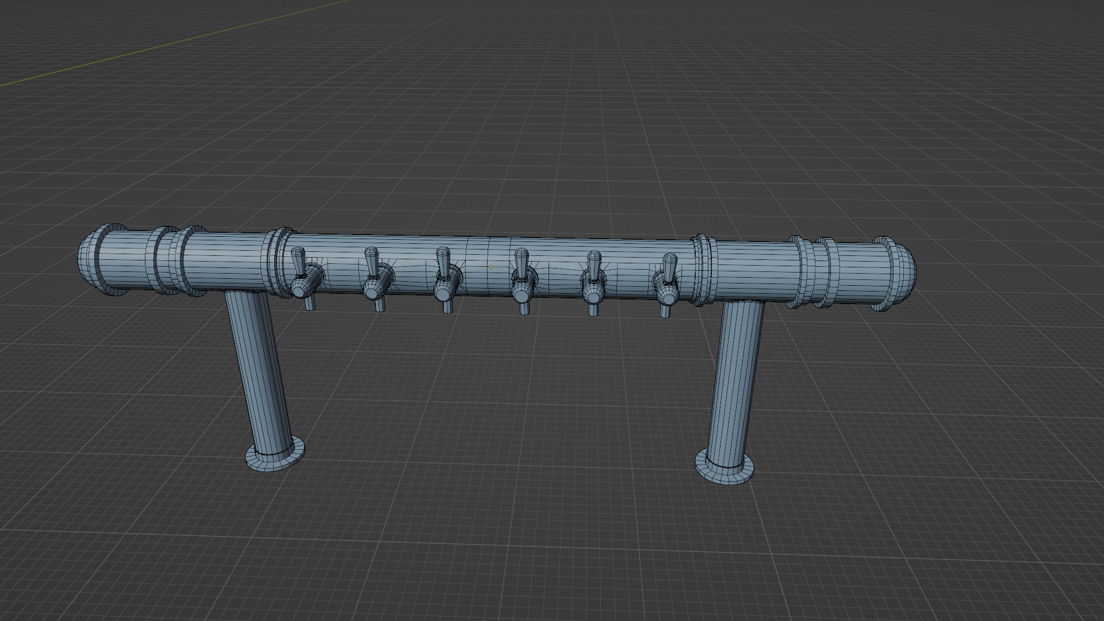Viewport: 1104px width, 621px height.
Task: Select the third tap handle from left
Action: point(442,261)
